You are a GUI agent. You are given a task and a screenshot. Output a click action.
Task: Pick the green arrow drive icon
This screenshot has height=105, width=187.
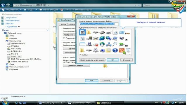122,44
